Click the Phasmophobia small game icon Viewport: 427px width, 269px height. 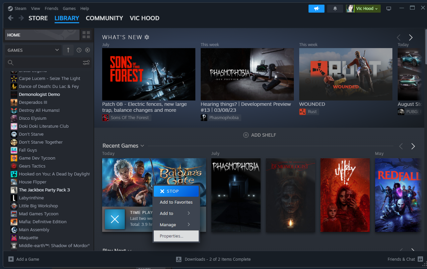coord(204,118)
